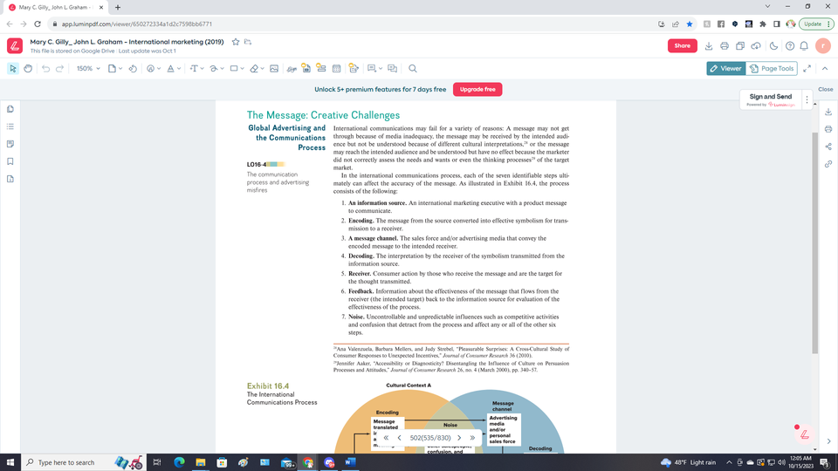
Task: Go to the Lumin home logo
Action: coord(15,46)
